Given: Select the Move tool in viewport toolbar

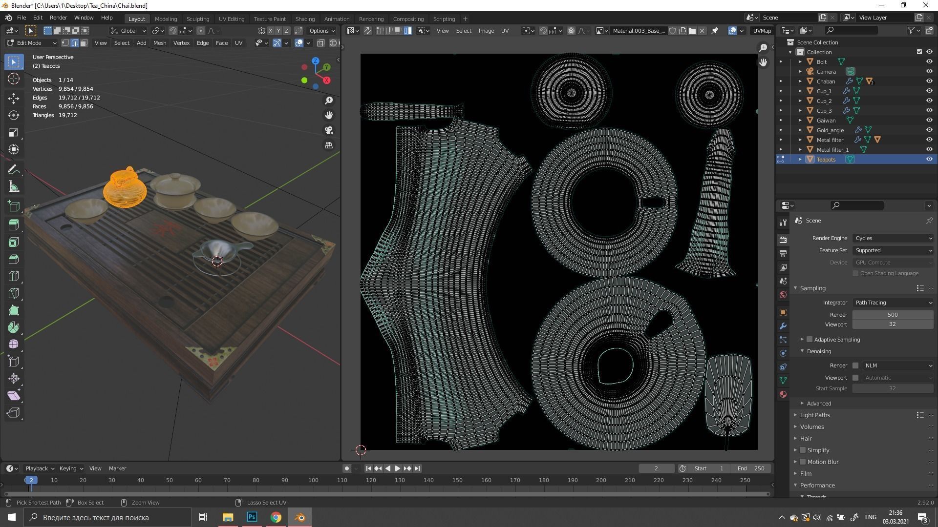Looking at the screenshot, I should (x=14, y=98).
